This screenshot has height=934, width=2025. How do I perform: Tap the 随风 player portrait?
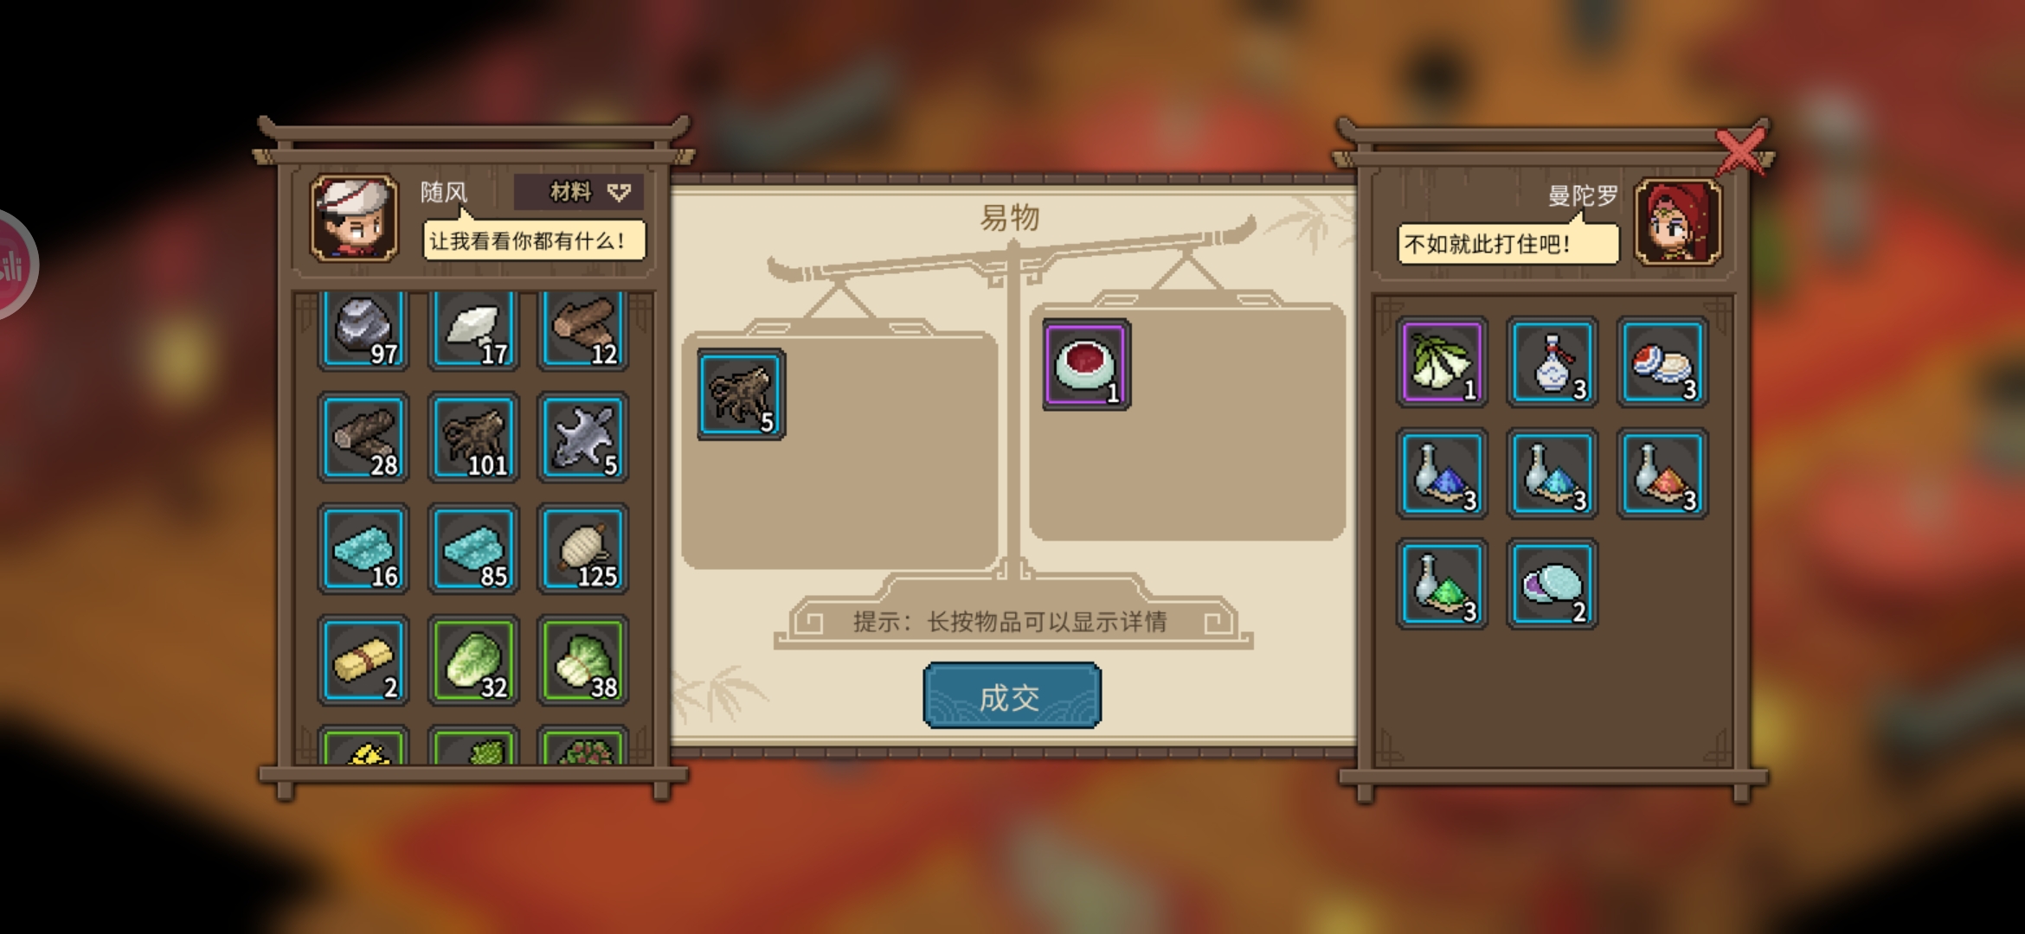click(355, 218)
